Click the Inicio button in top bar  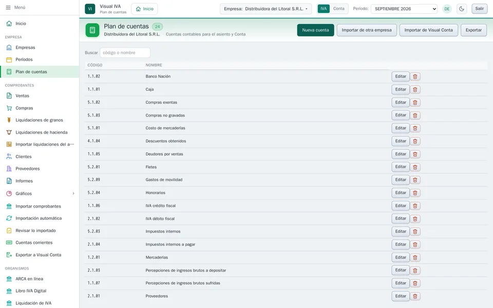(144, 9)
